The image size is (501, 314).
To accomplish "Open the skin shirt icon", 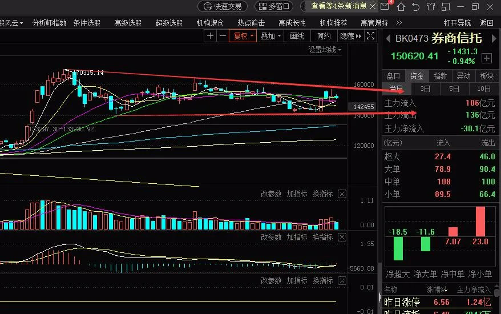I will coord(430,7).
